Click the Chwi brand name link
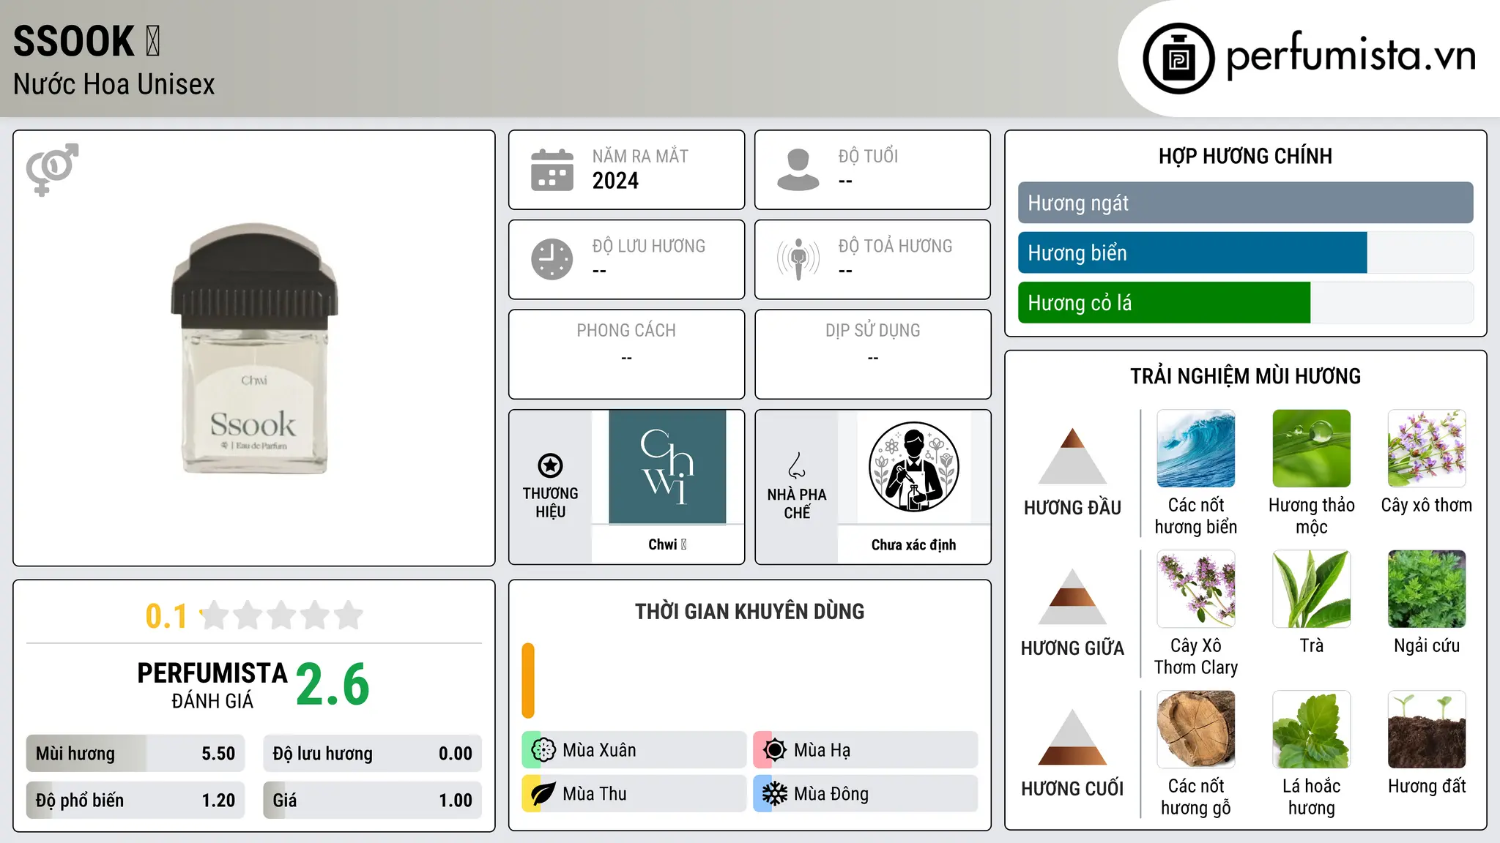Image resolution: width=1500 pixels, height=843 pixels. click(667, 544)
